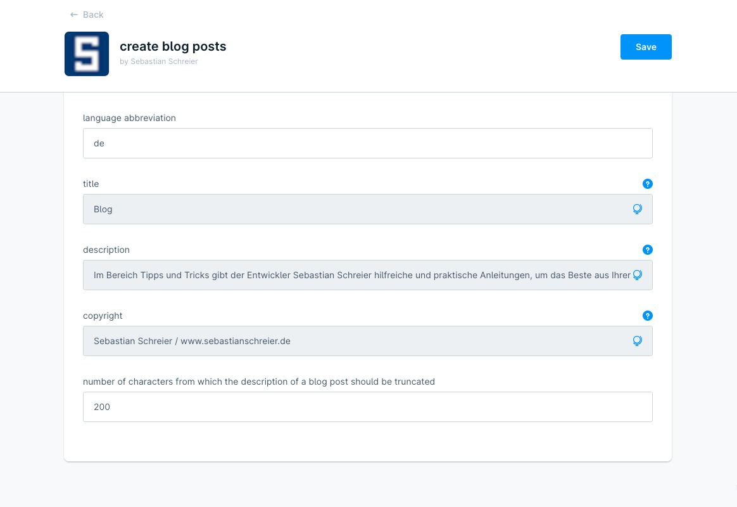The image size is (737, 507).
Task: Click the globe icon in the description field
Action: pyautogui.click(x=637, y=275)
